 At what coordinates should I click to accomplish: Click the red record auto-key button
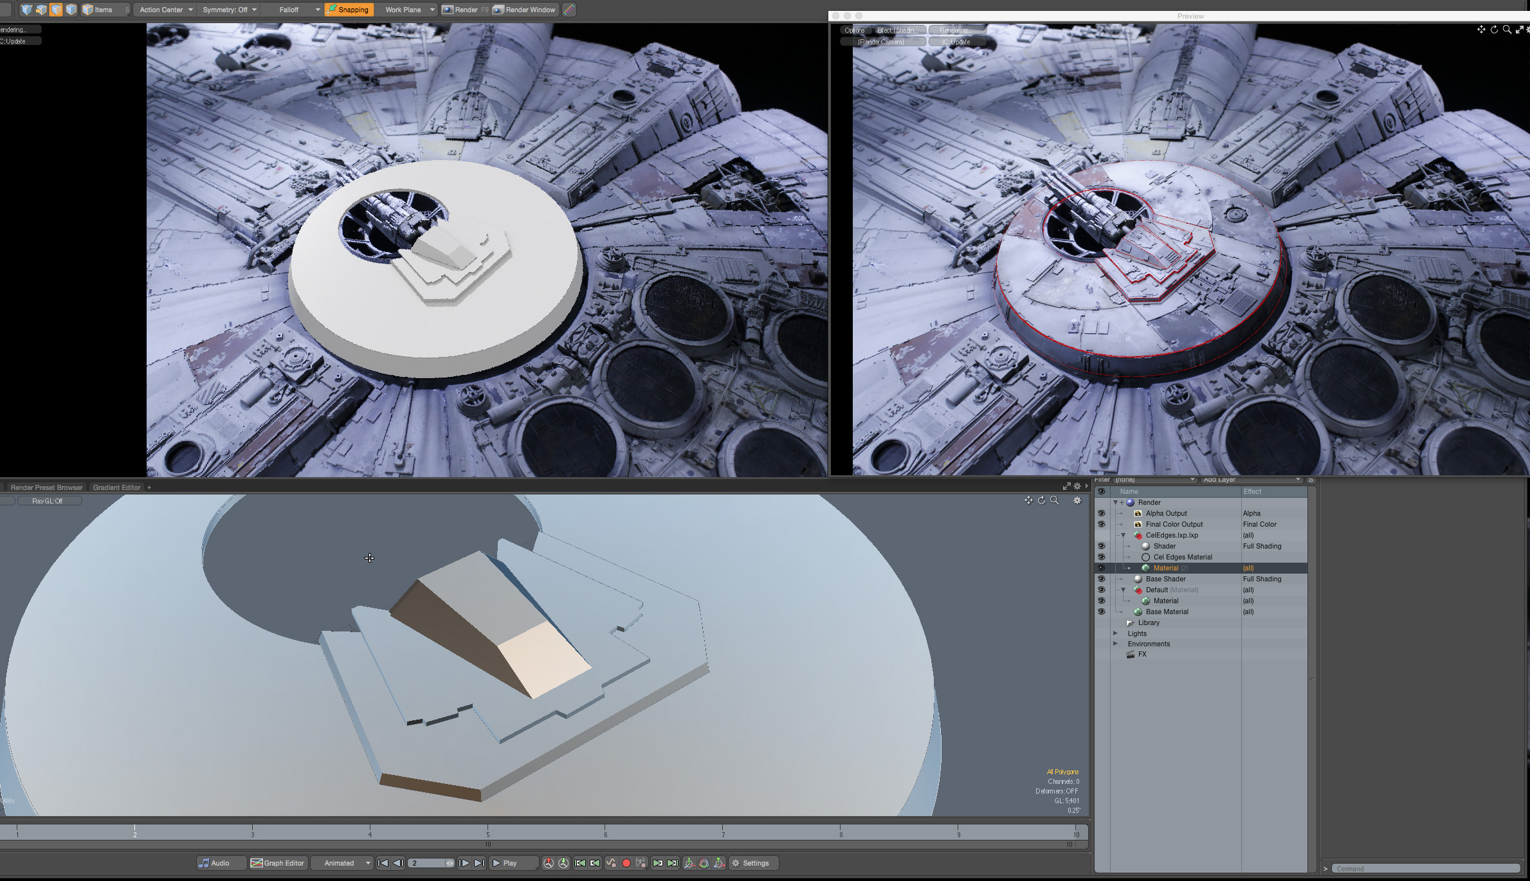[626, 863]
